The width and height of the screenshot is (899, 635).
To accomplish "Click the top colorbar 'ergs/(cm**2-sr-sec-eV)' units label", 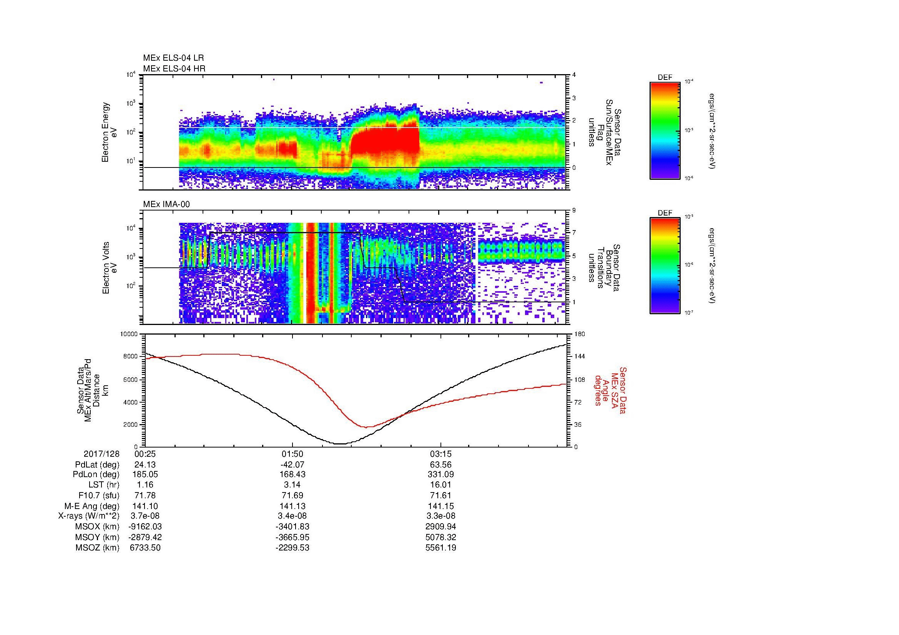I will click(711, 131).
